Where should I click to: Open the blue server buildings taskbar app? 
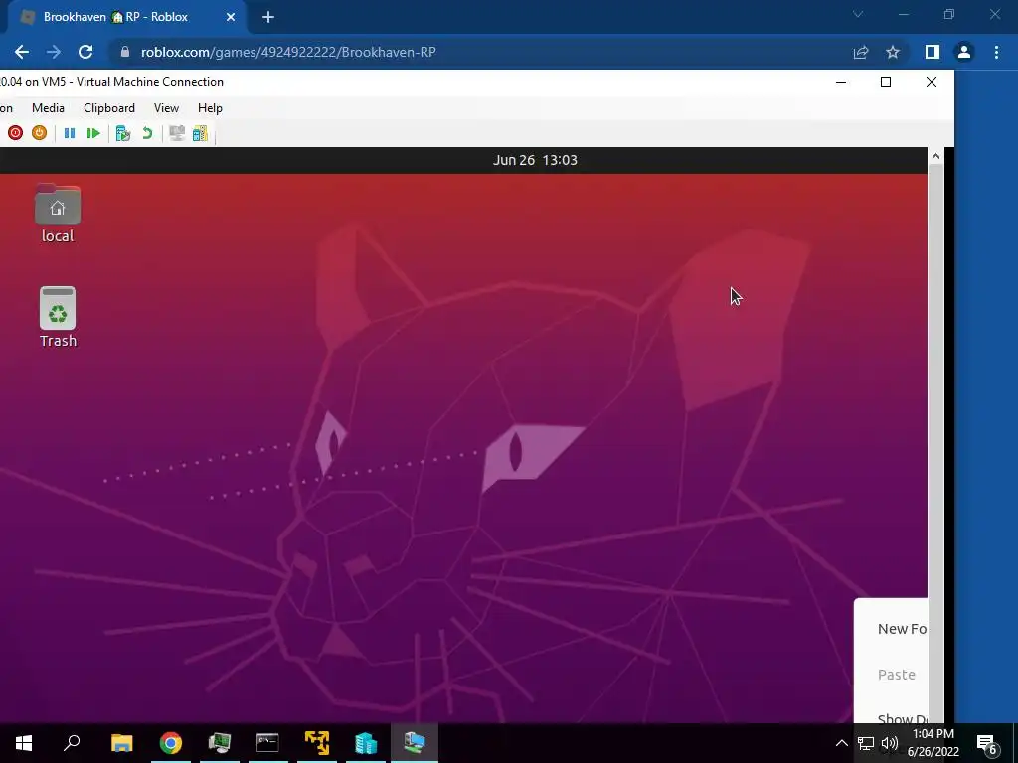(x=366, y=743)
